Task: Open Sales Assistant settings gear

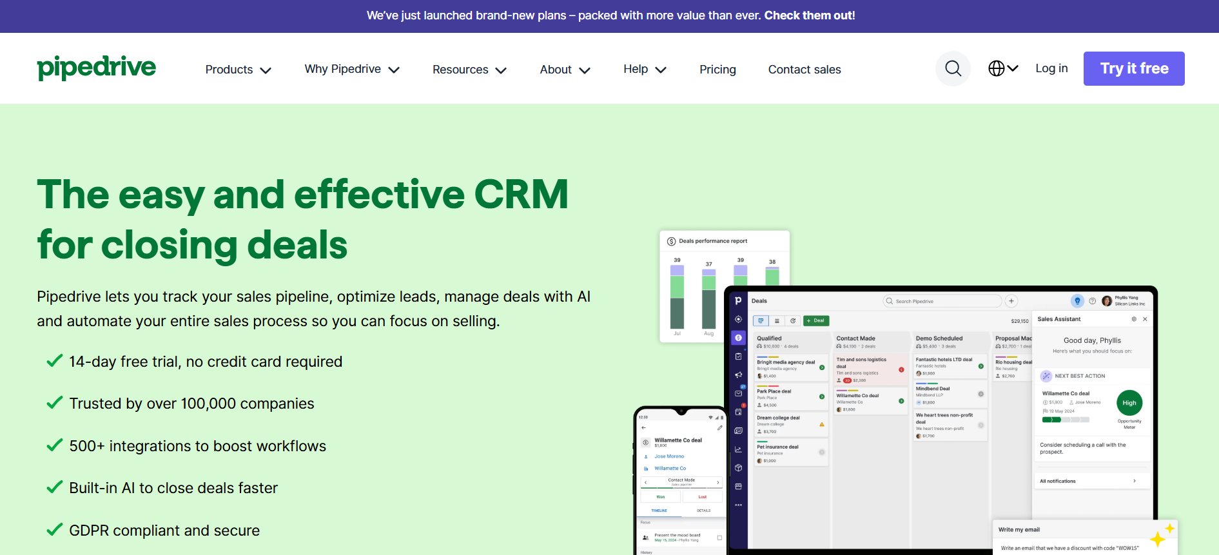Action: pos(1134,319)
